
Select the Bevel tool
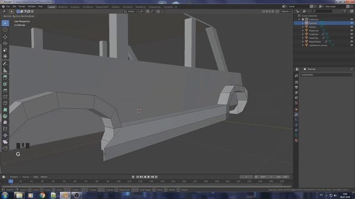[x=5, y=90]
